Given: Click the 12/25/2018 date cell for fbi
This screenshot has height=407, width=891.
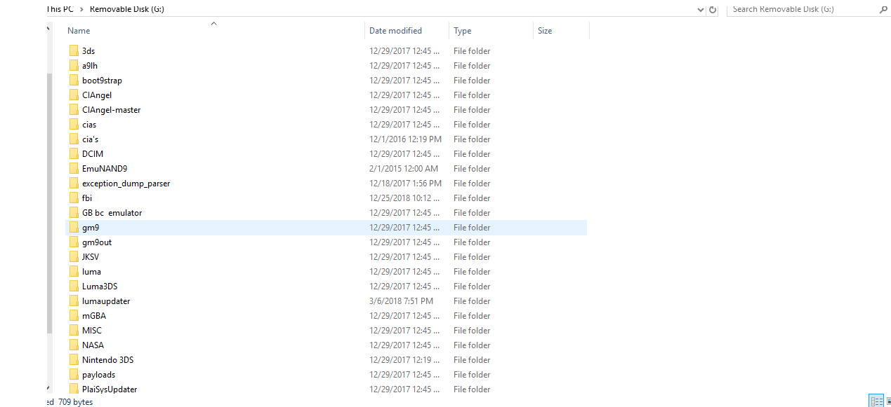Looking at the screenshot, I should 405,198.
